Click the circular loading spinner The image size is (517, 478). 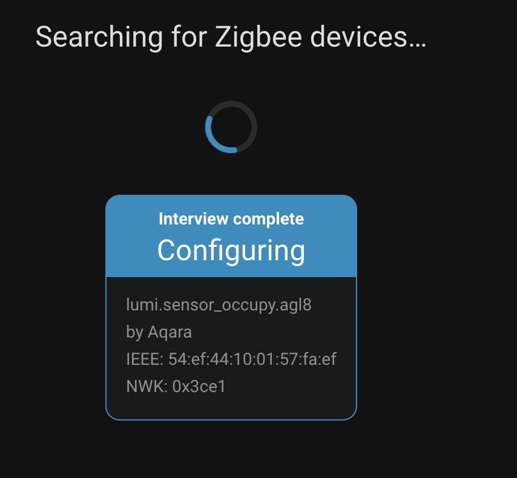[x=231, y=127]
